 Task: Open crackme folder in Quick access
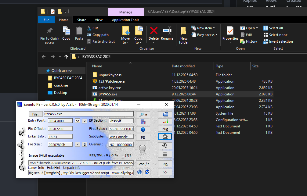point(61,85)
